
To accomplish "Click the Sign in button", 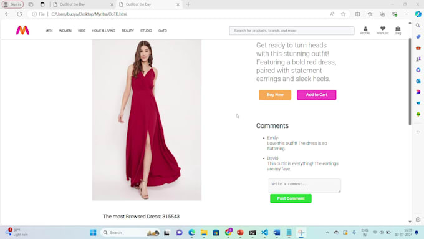I will (x=12, y=4).
